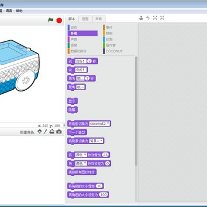Open the 语言 (Language) menu
207x207 pixels.
coord(9,11)
